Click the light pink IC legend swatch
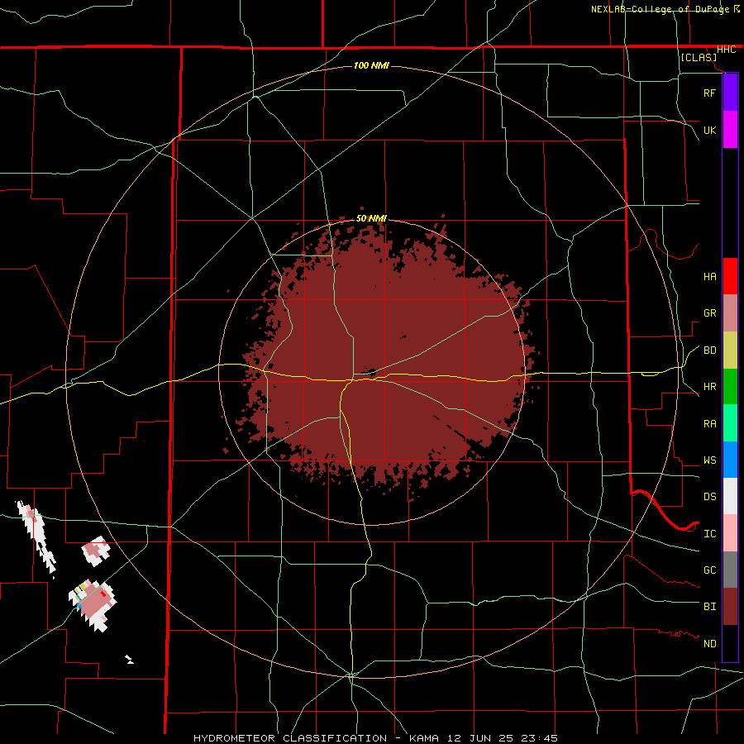744x744 pixels. pyautogui.click(x=730, y=533)
